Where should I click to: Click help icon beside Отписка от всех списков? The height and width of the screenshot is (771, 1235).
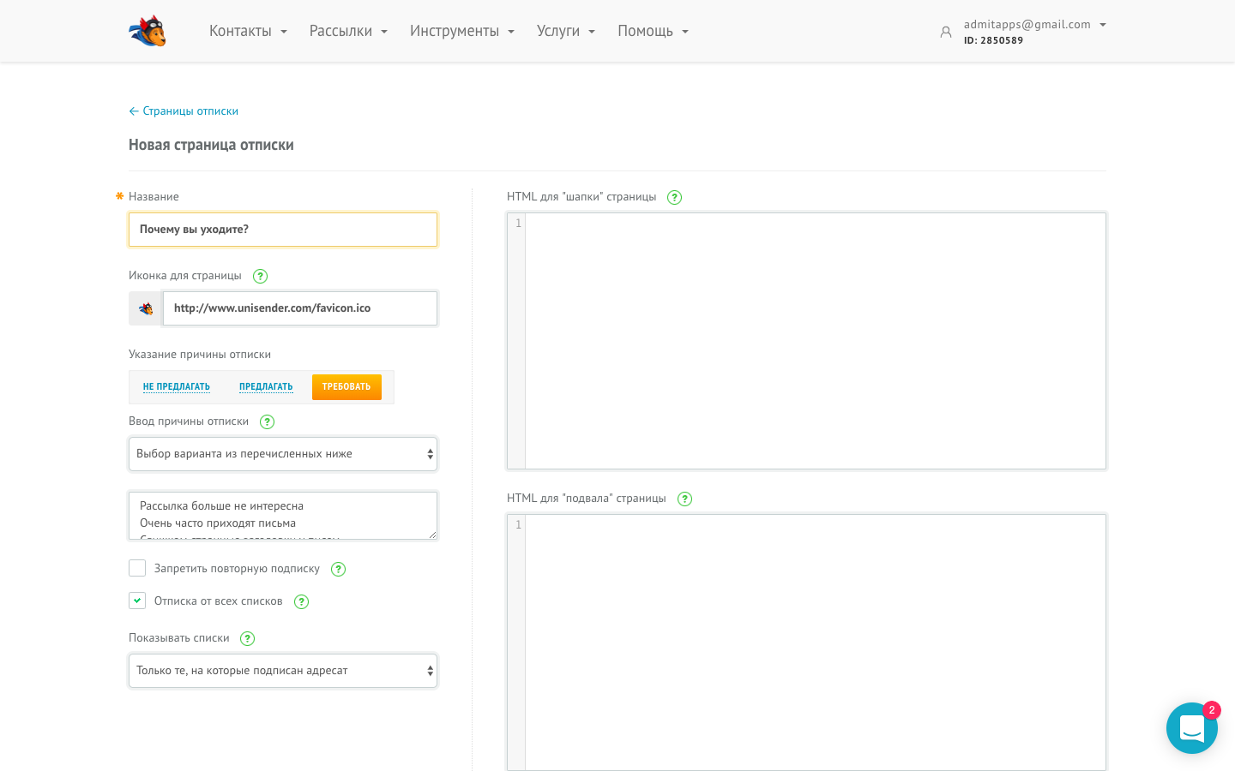pos(301,601)
